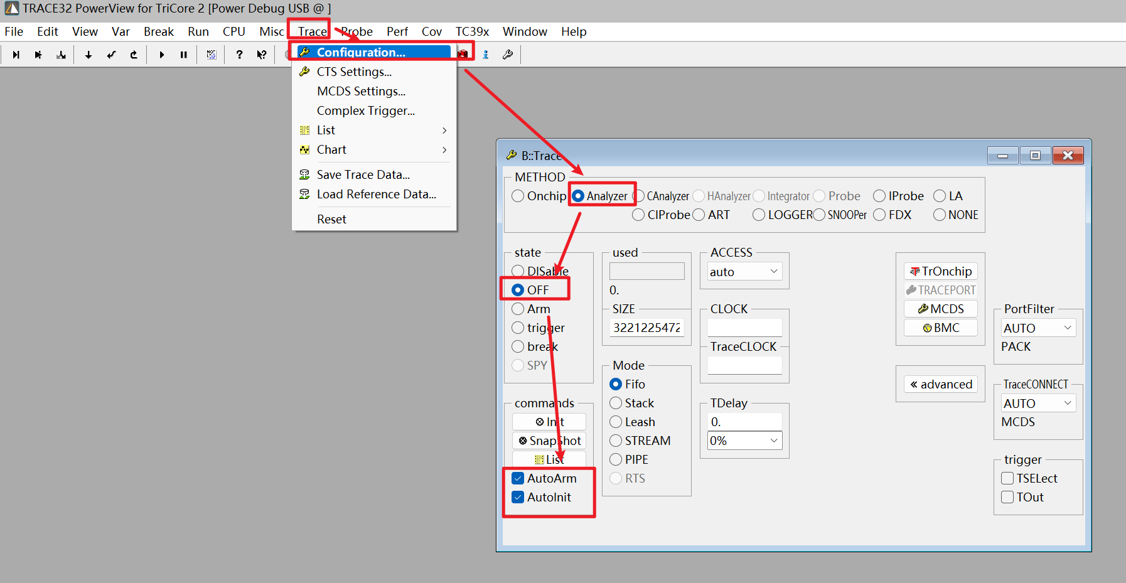Viewport: 1126px width, 583px height.
Task: Select the FDX method radio button
Action: pos(879,215)
